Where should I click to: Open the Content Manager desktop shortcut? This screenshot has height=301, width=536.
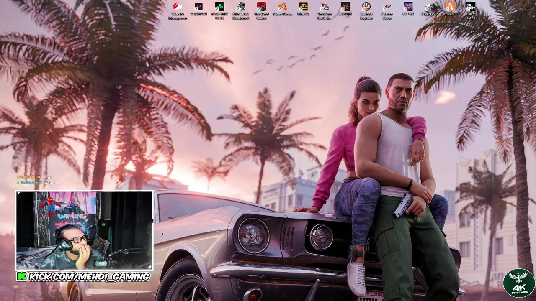pyautogui.click(x=178, y=11)
